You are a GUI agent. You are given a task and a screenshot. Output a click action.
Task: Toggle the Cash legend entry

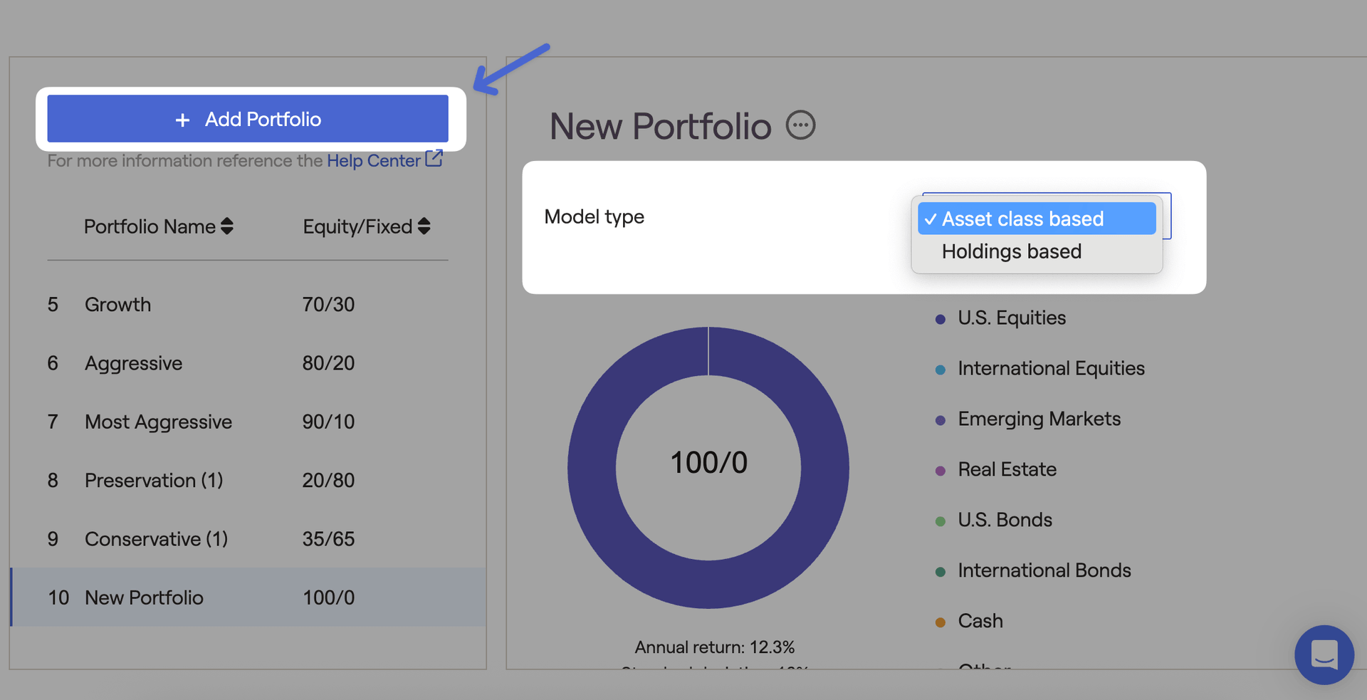click(980, 621)
